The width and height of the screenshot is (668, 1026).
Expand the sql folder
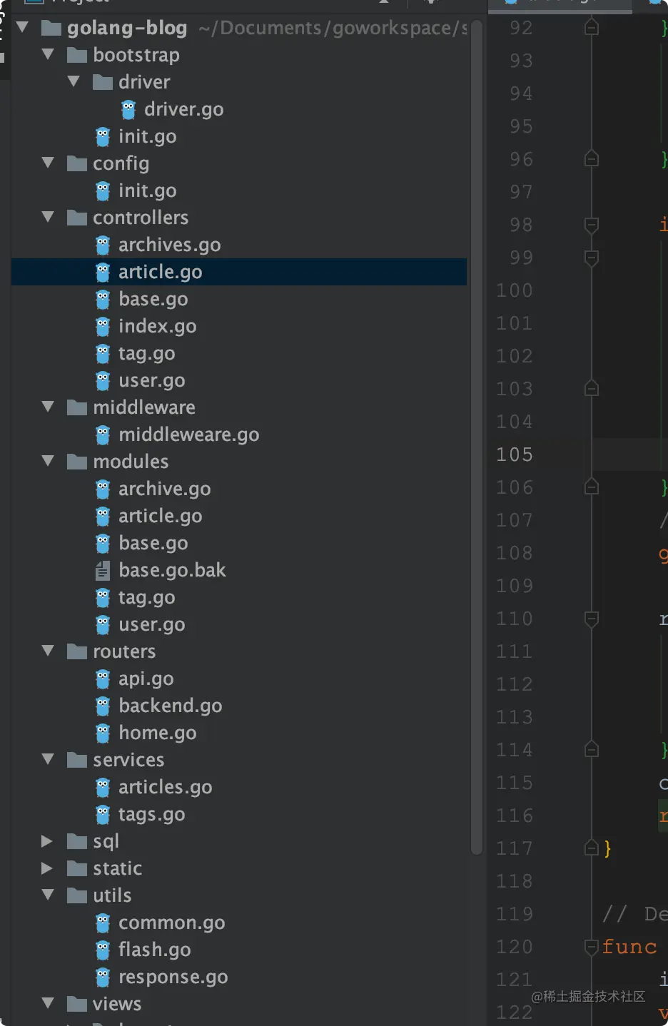pos(47,841)
